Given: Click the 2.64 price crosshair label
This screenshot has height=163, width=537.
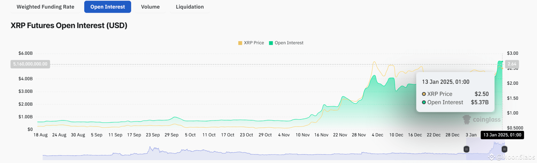Looking at the screenshot, I should [512, 64].
